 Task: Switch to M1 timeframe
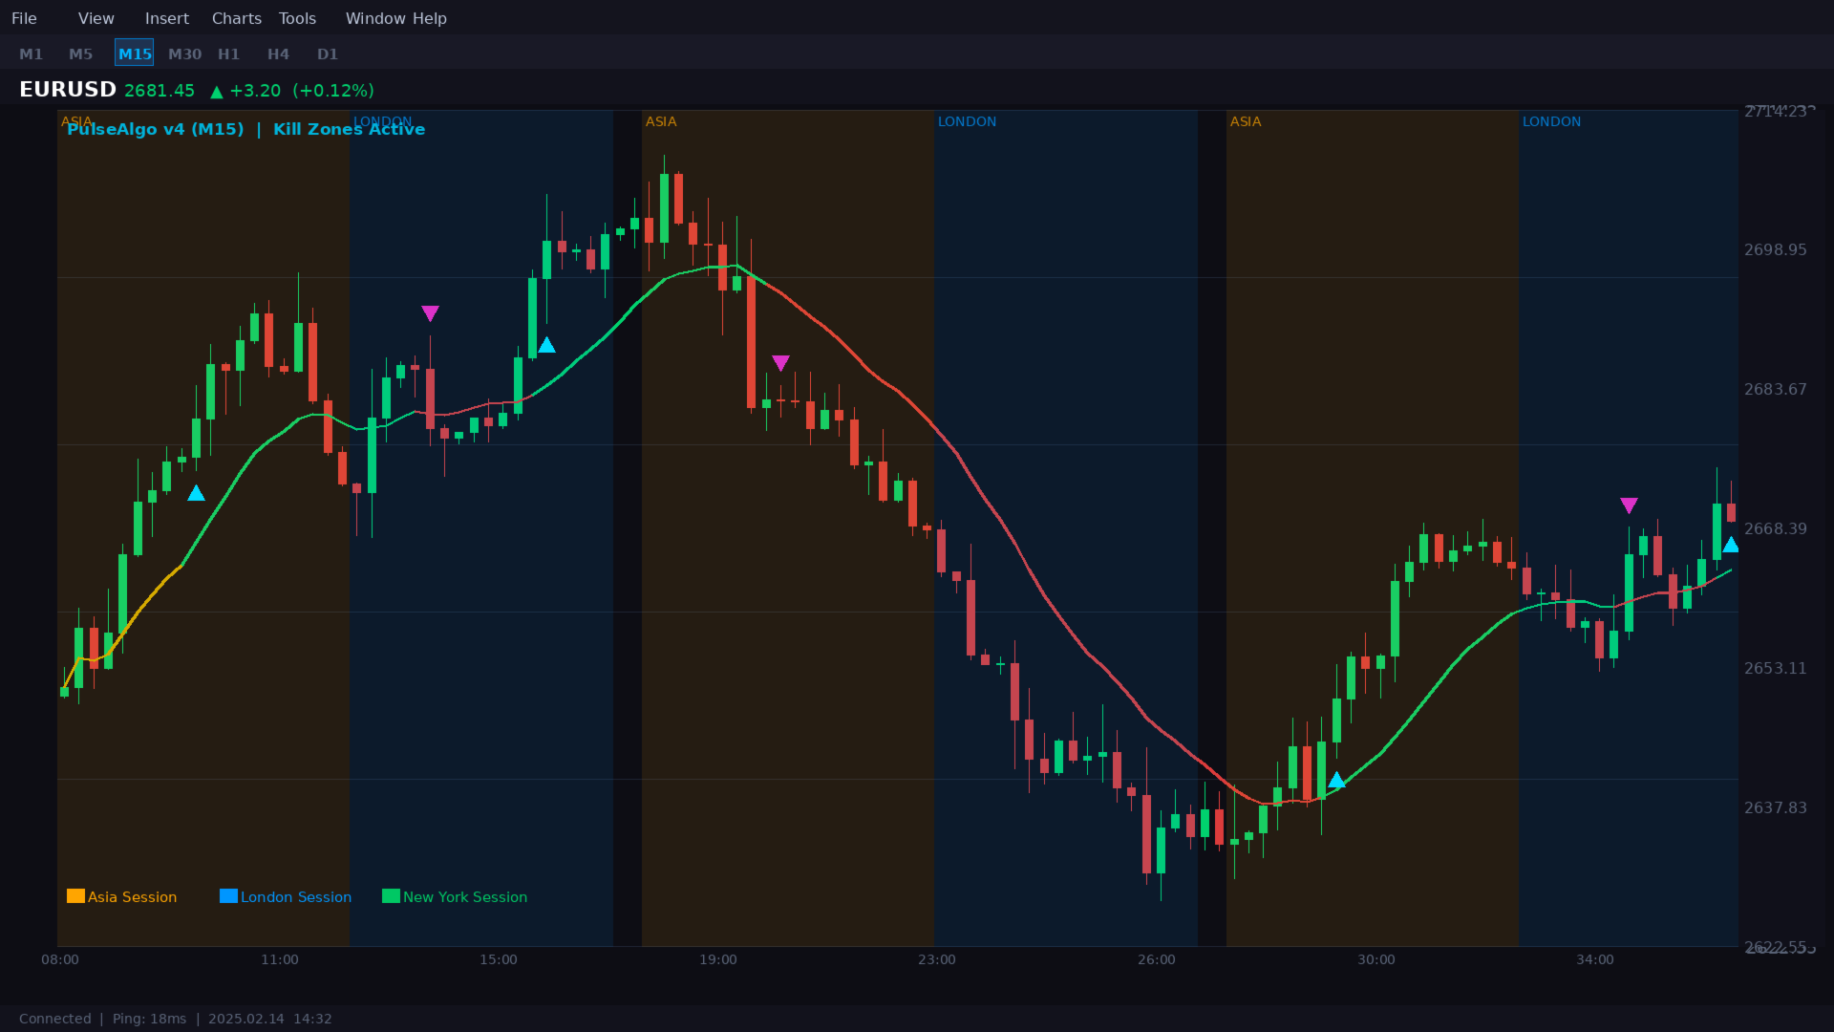(31, 54)
